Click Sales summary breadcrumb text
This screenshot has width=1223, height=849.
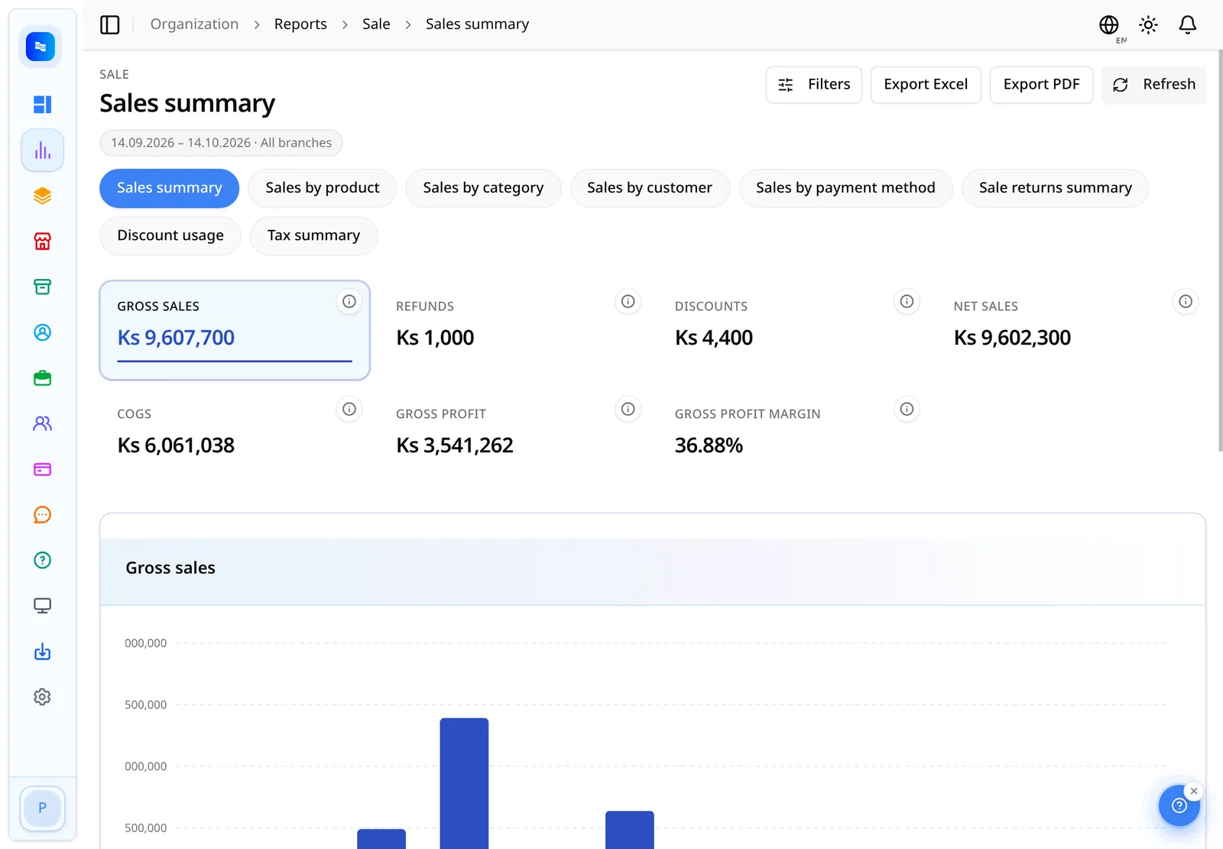tap(477, 24)
